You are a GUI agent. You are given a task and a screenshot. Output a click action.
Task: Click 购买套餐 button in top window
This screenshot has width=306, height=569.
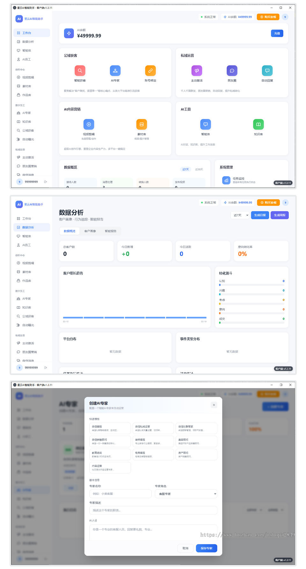268,17
